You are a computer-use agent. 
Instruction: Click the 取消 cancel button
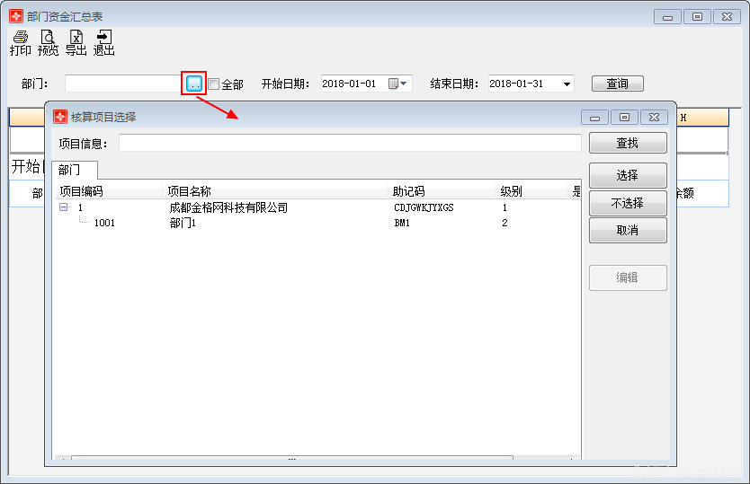(628, 230)
